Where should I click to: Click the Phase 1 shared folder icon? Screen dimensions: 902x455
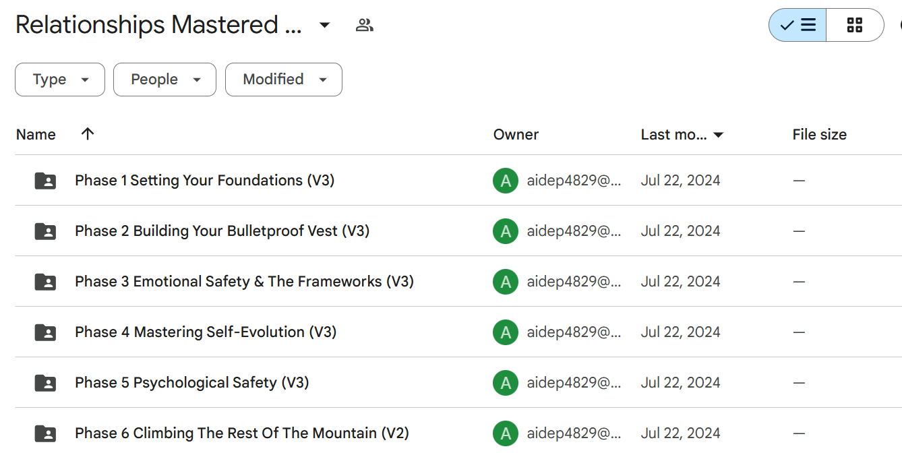pyautogui.click(x=45, y=181)
